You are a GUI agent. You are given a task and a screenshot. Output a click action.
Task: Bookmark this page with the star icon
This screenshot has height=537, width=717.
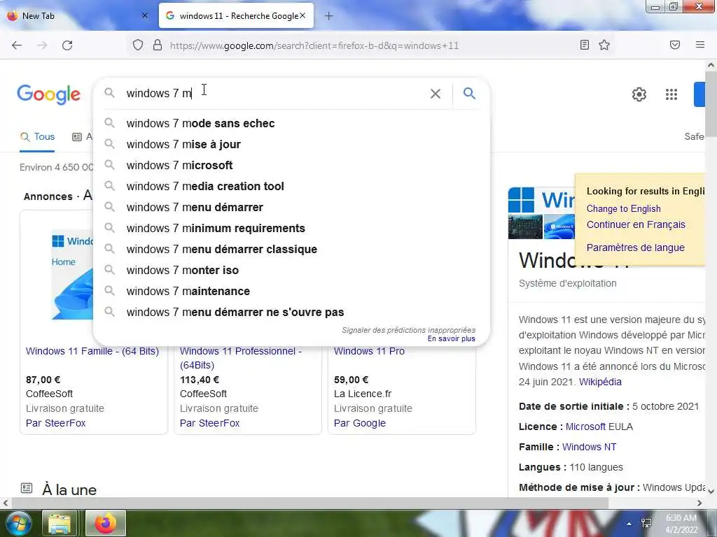coord(604,45)
